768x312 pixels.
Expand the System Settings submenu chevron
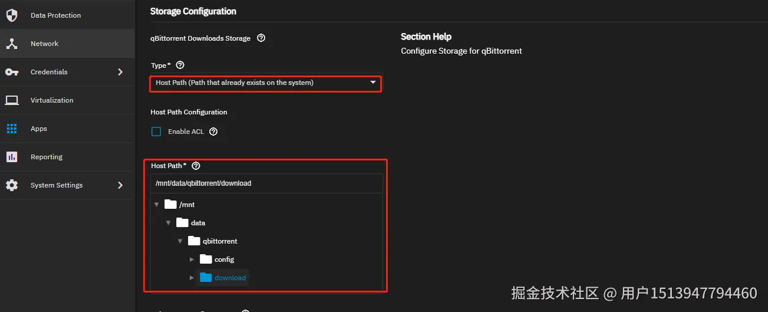click(120, 185)
